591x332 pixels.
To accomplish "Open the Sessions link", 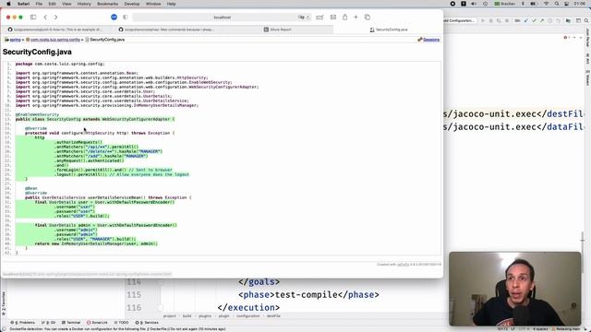I will point(431,40).
